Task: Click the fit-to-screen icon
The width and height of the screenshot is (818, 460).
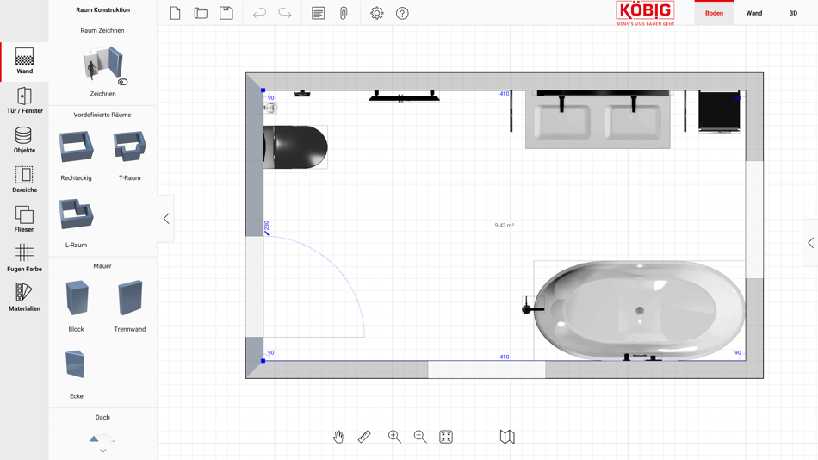Action: (446, 437)
